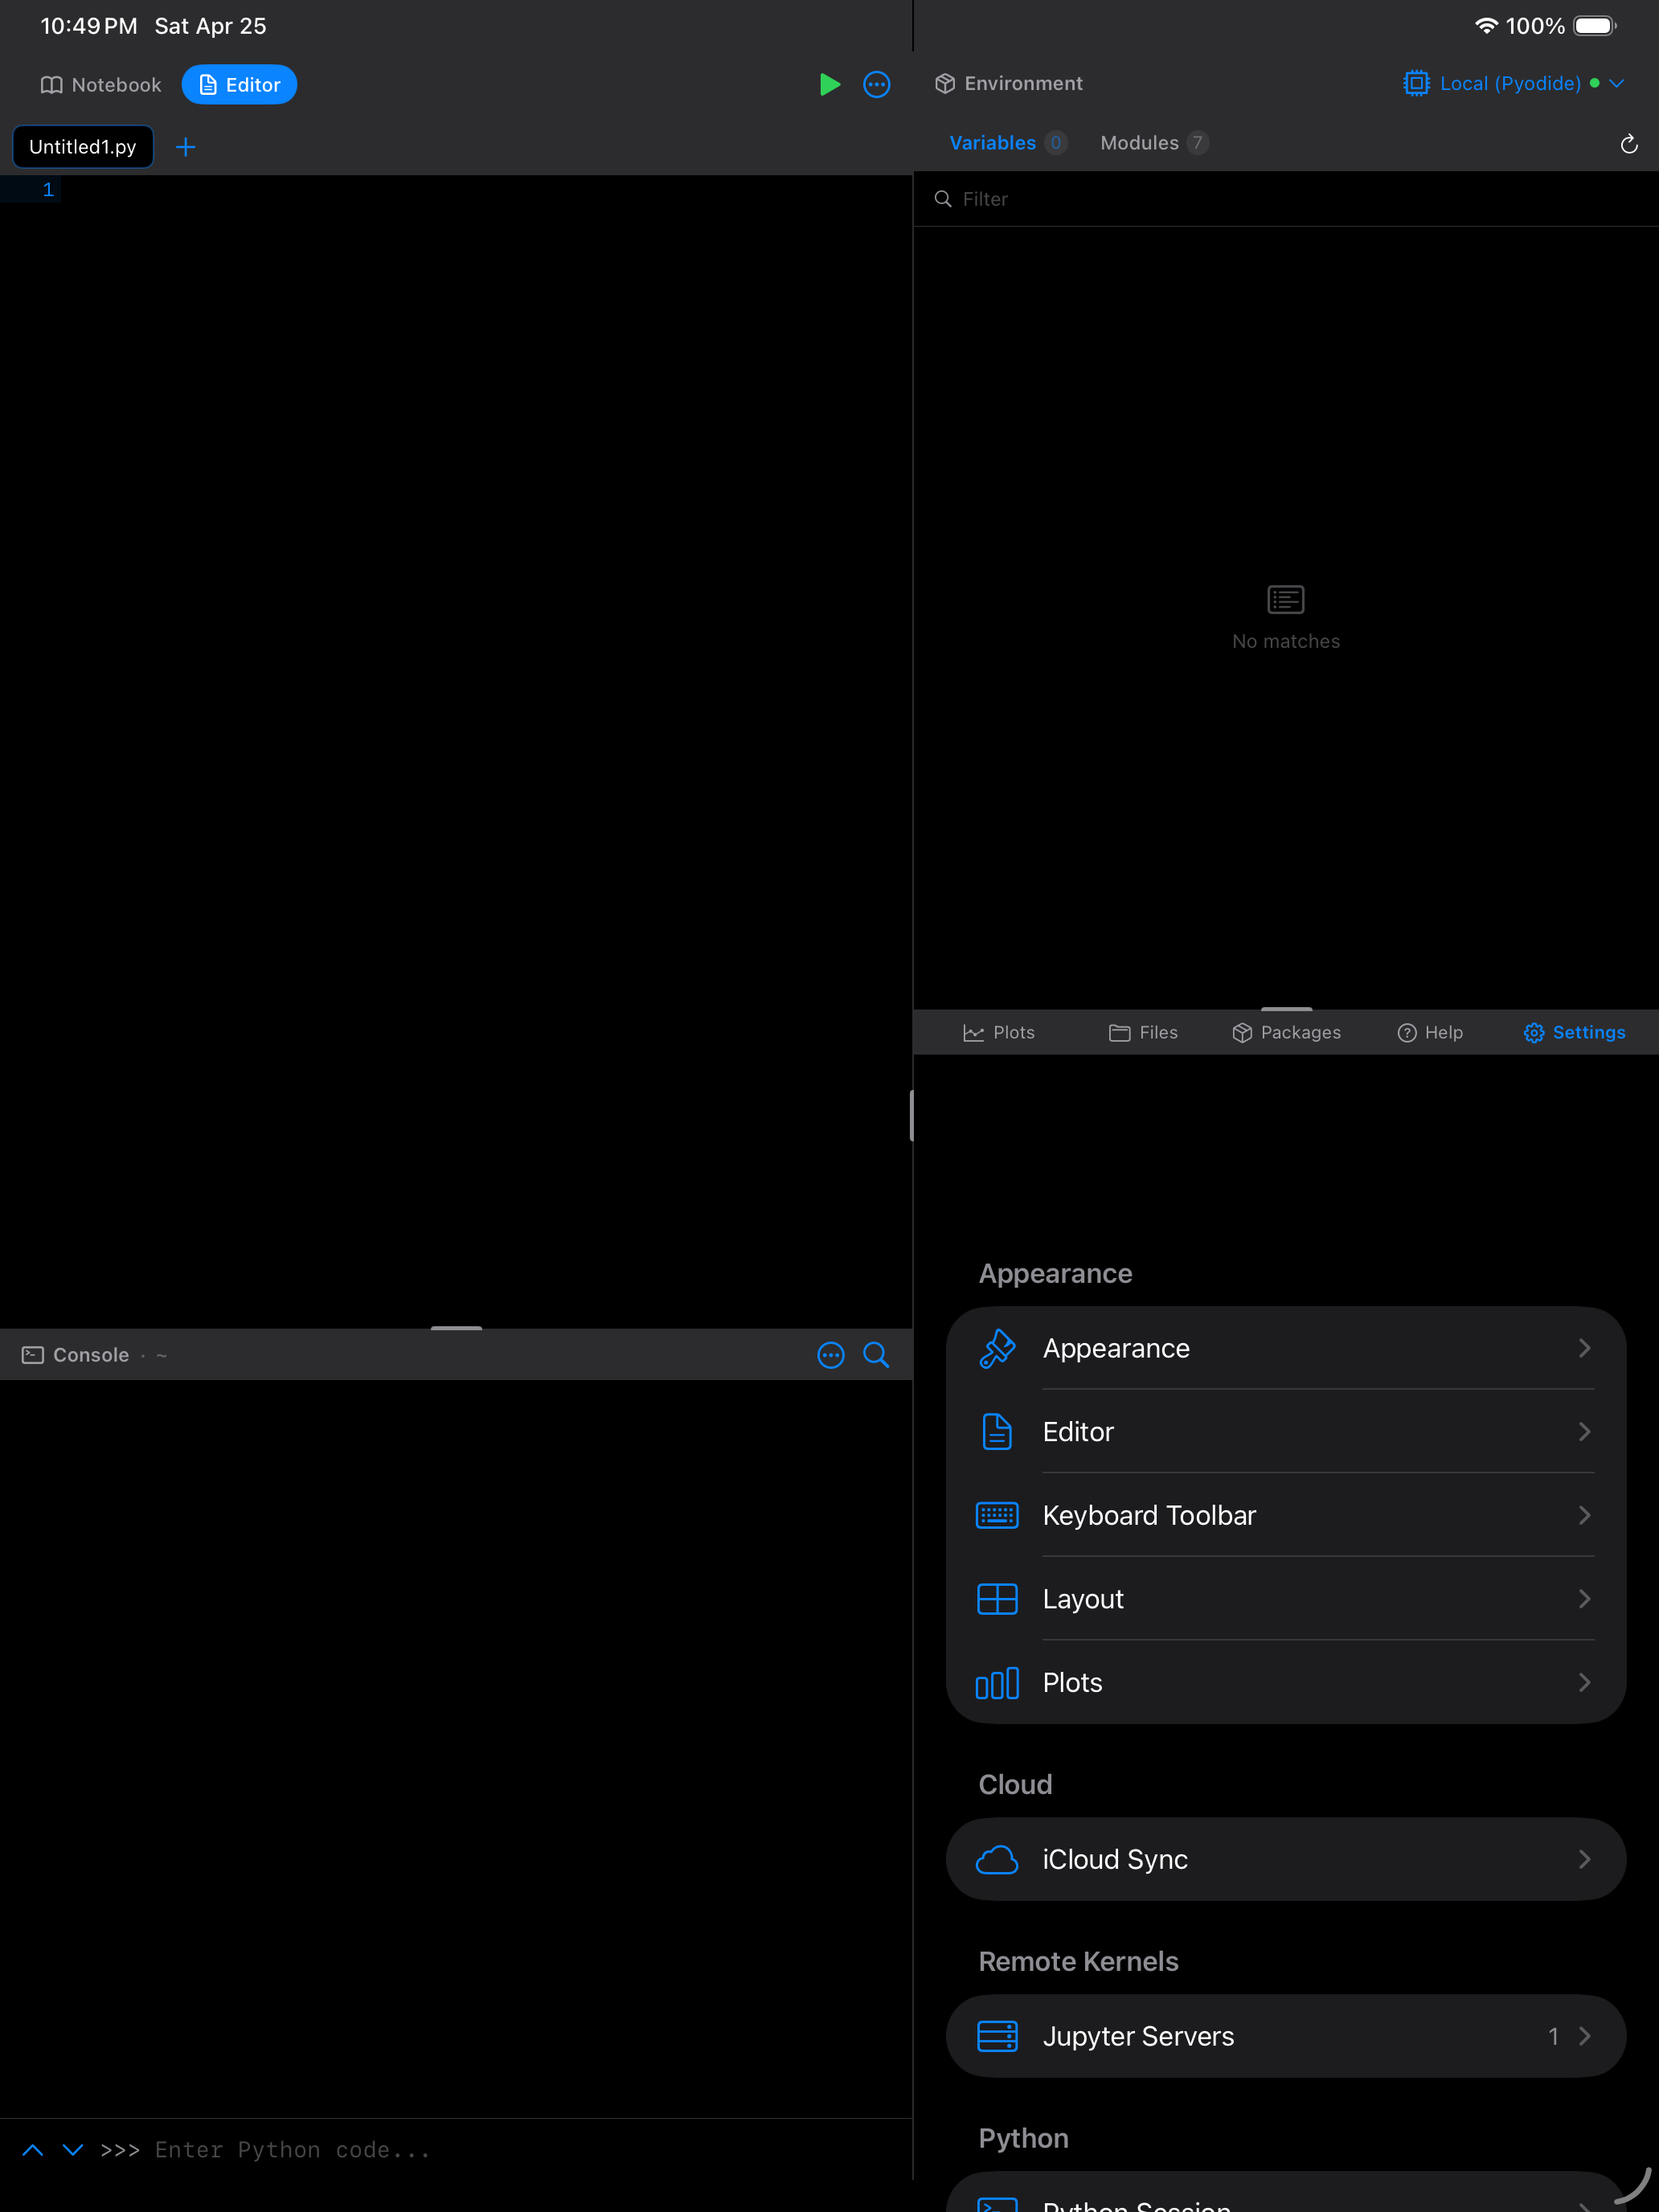Viewport: 1659px width, 2212px height.
Task: Switch to Notebook mode
Action: coord(101,85)
